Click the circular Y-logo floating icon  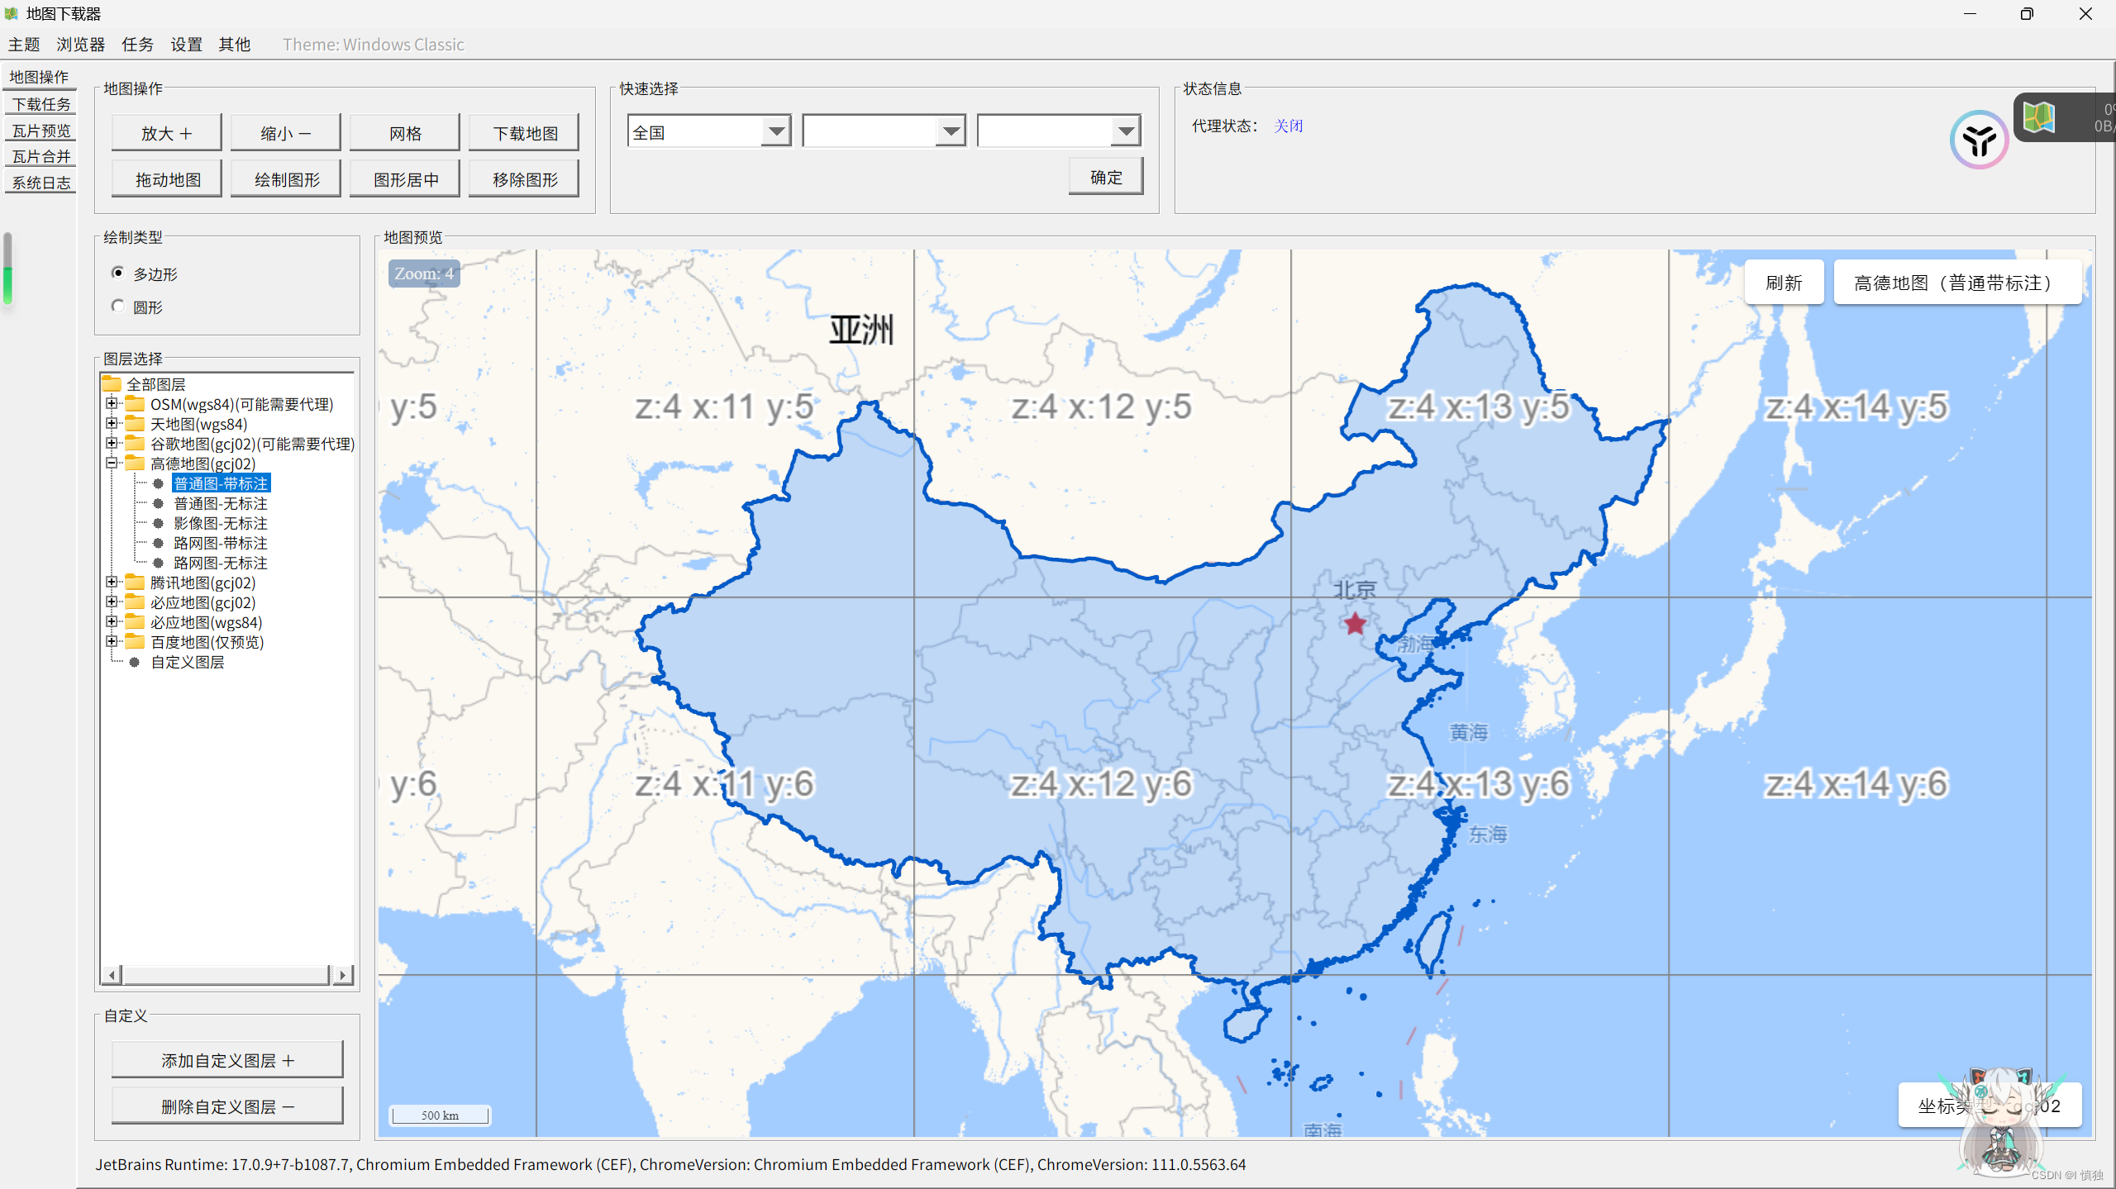1979,140
